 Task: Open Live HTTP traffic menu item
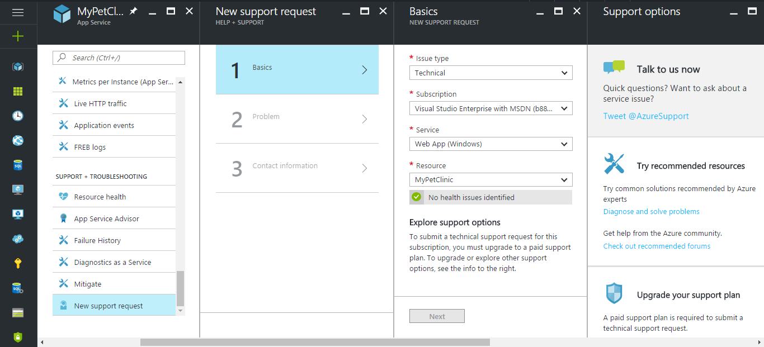point(114,103)
